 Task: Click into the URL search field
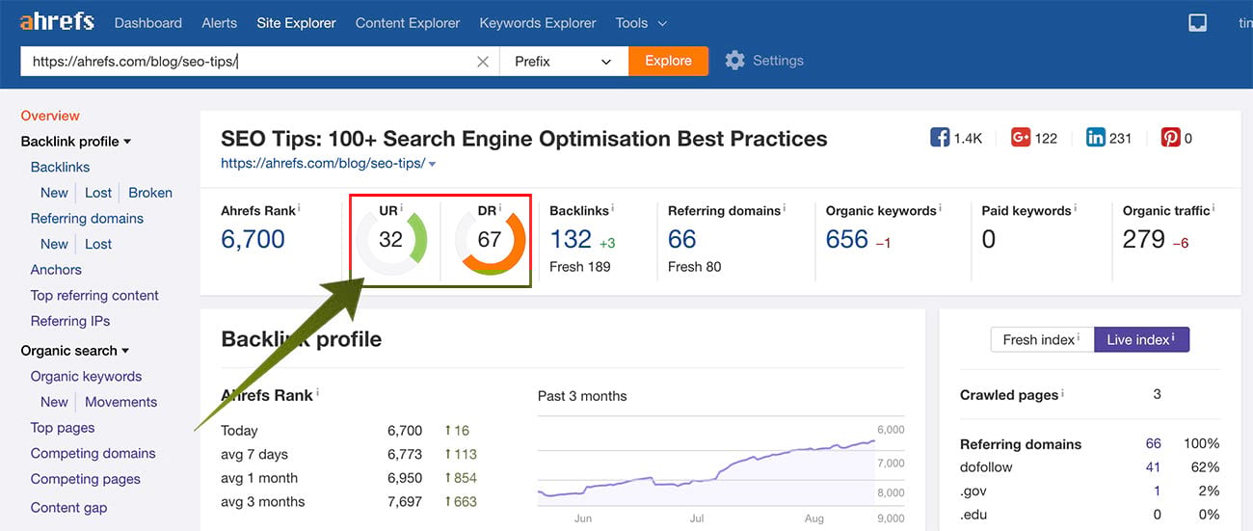click(x=251, y=61)
